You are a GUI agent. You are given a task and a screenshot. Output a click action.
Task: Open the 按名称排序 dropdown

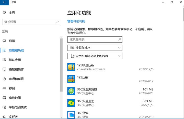pos(95,48)
